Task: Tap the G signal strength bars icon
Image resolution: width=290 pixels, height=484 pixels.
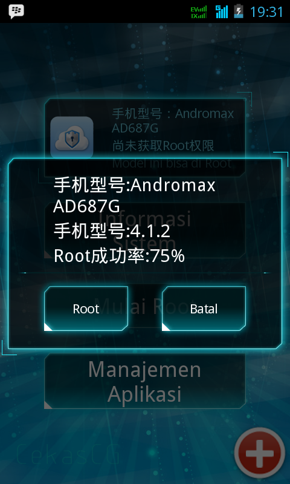Action: click(222, 11)
